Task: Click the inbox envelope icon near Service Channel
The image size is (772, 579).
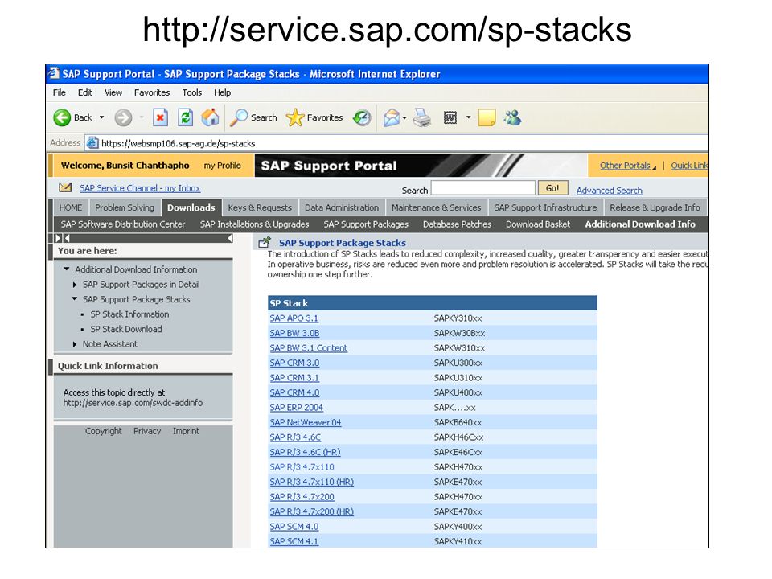Action: tap(65, 187)
